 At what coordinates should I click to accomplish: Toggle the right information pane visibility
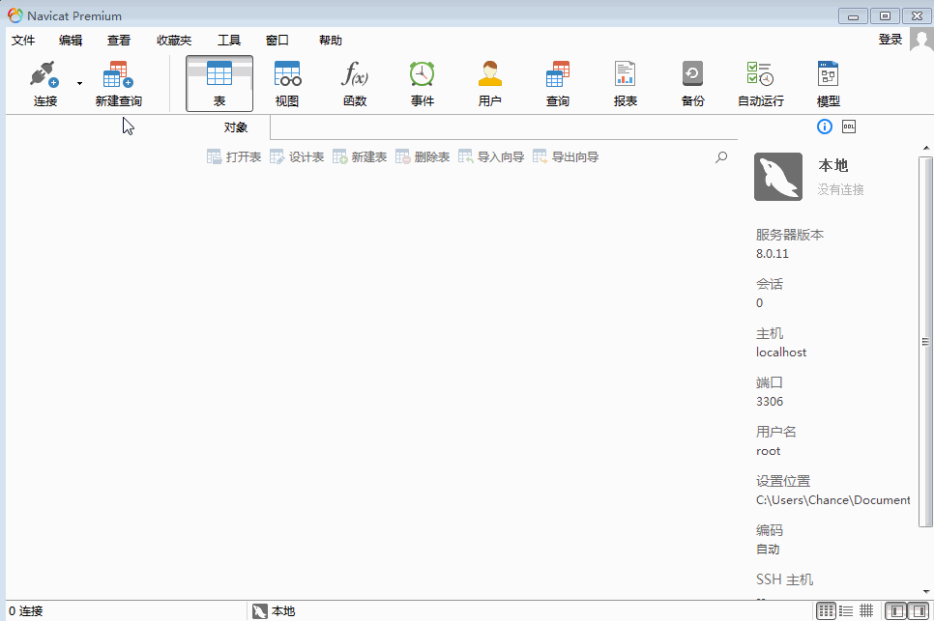click(917, 610)
